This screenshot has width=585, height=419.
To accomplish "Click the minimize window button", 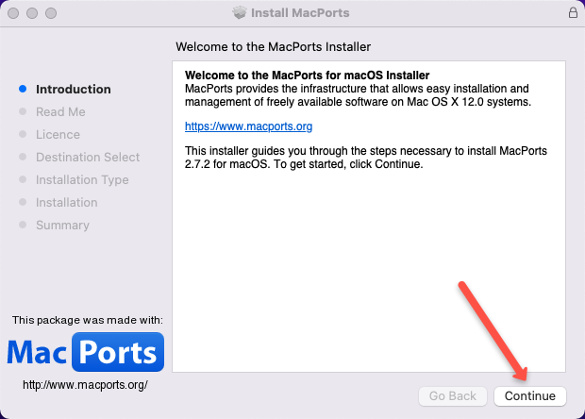I will pos(32,13).
